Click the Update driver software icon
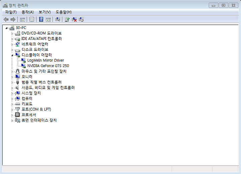This screenshot has height=174, width=241. pyautogui.click(x=67, y=19)
